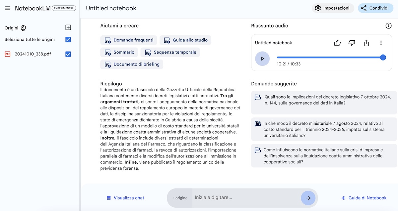The image size is (398, 211).
Task: Select the 20241010_238.pdf source item
Action: point(33,54)
